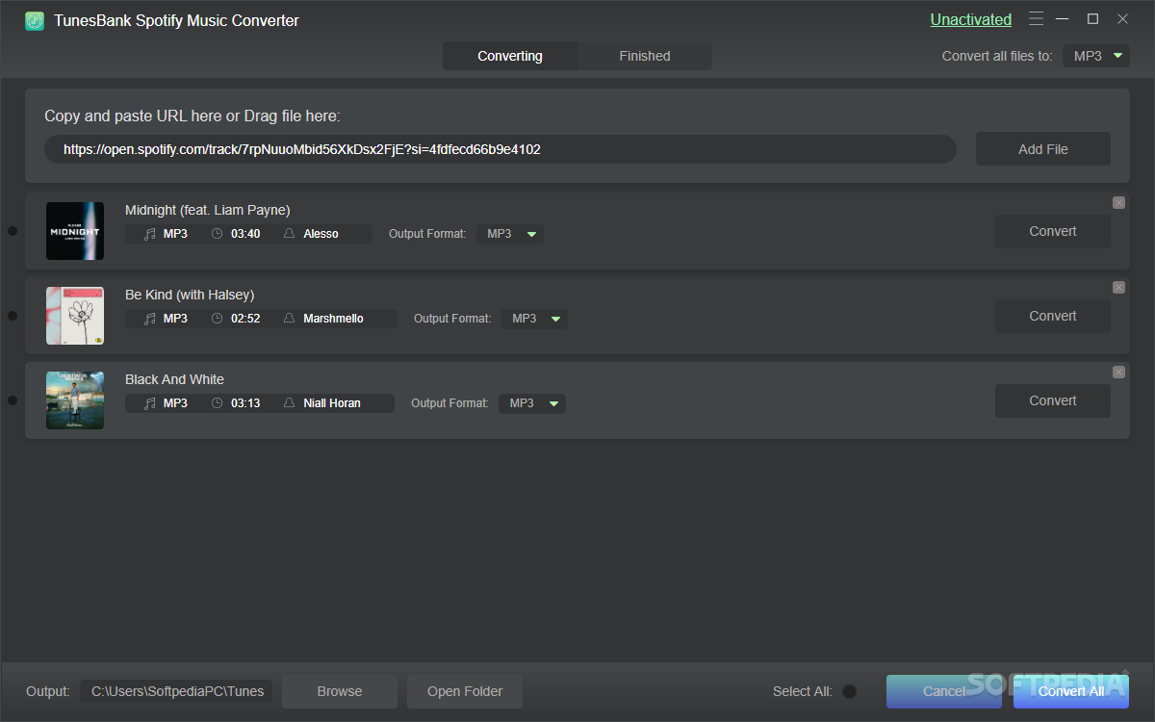The height and width of the screenshot is (722, 1155).
Task: Click the Cancel button
Action: tap(944, 691)
